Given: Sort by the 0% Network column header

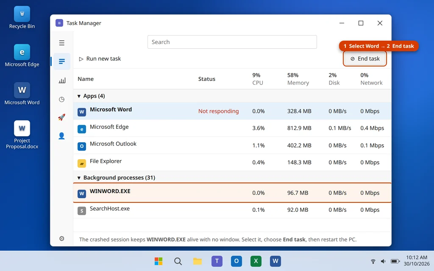Looking at the screenshot, I should (371, 79).
